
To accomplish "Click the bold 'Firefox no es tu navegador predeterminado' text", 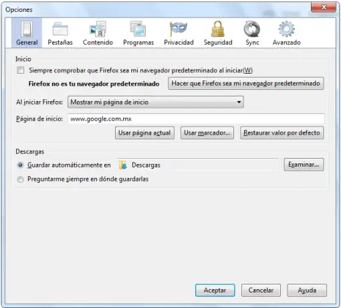I will 94,84.
